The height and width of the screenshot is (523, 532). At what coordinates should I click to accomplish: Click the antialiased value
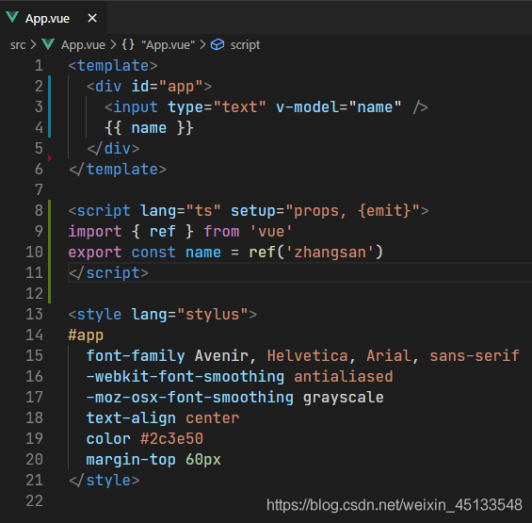tap(344, 377)
